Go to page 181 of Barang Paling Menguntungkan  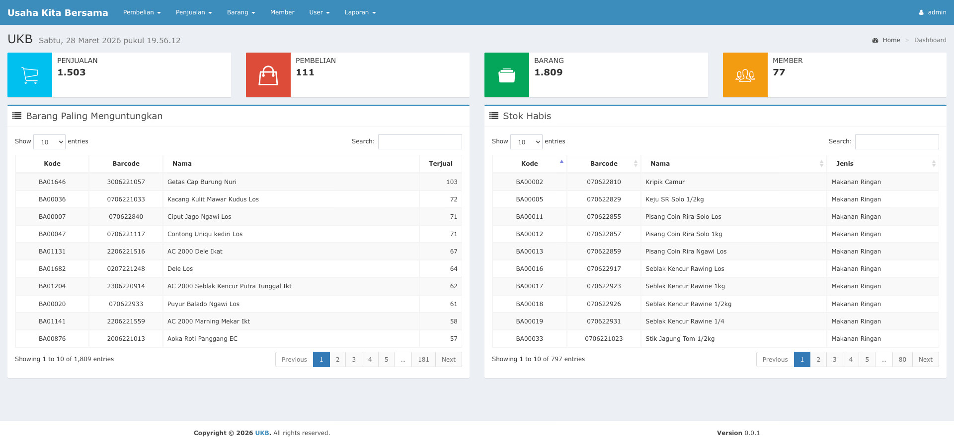click(423, 360)
